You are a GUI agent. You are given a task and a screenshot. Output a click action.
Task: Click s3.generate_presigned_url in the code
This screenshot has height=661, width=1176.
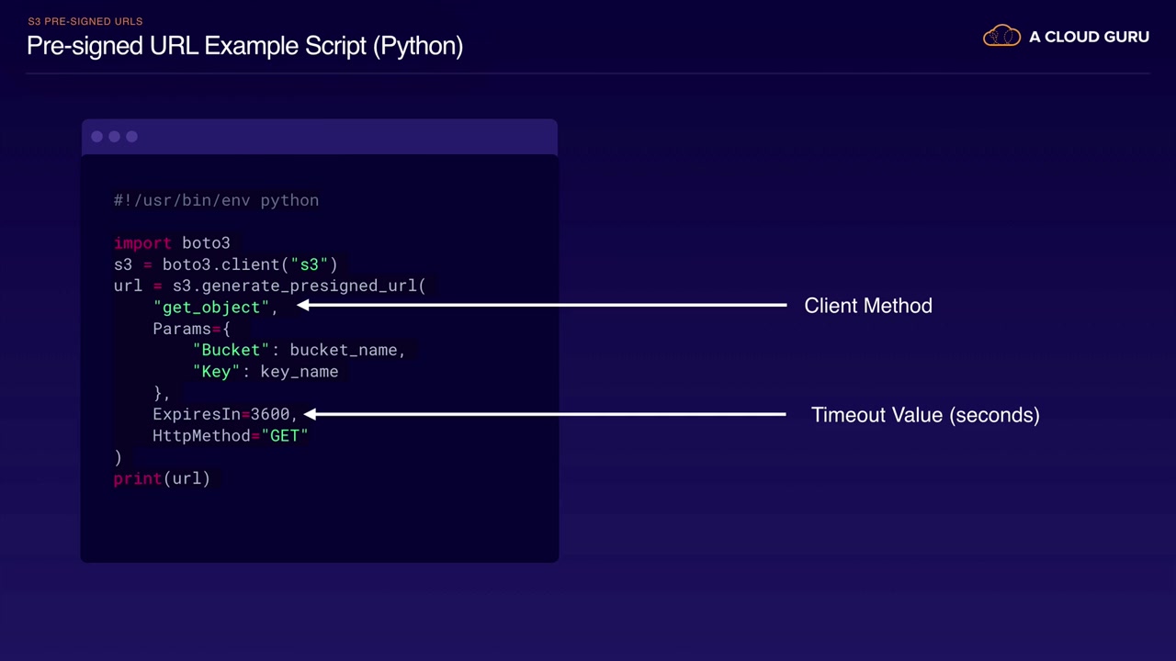pyautogui.click(x=294, y=286)
